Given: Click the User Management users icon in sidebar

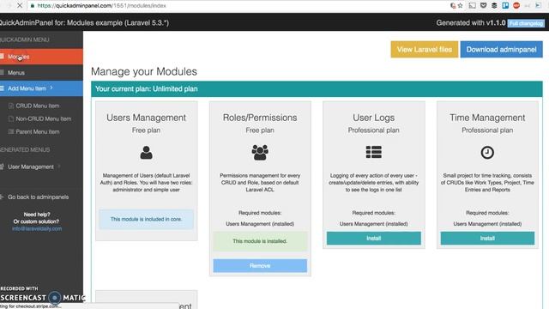Looking at the screenshot, I should click(2, 167).
